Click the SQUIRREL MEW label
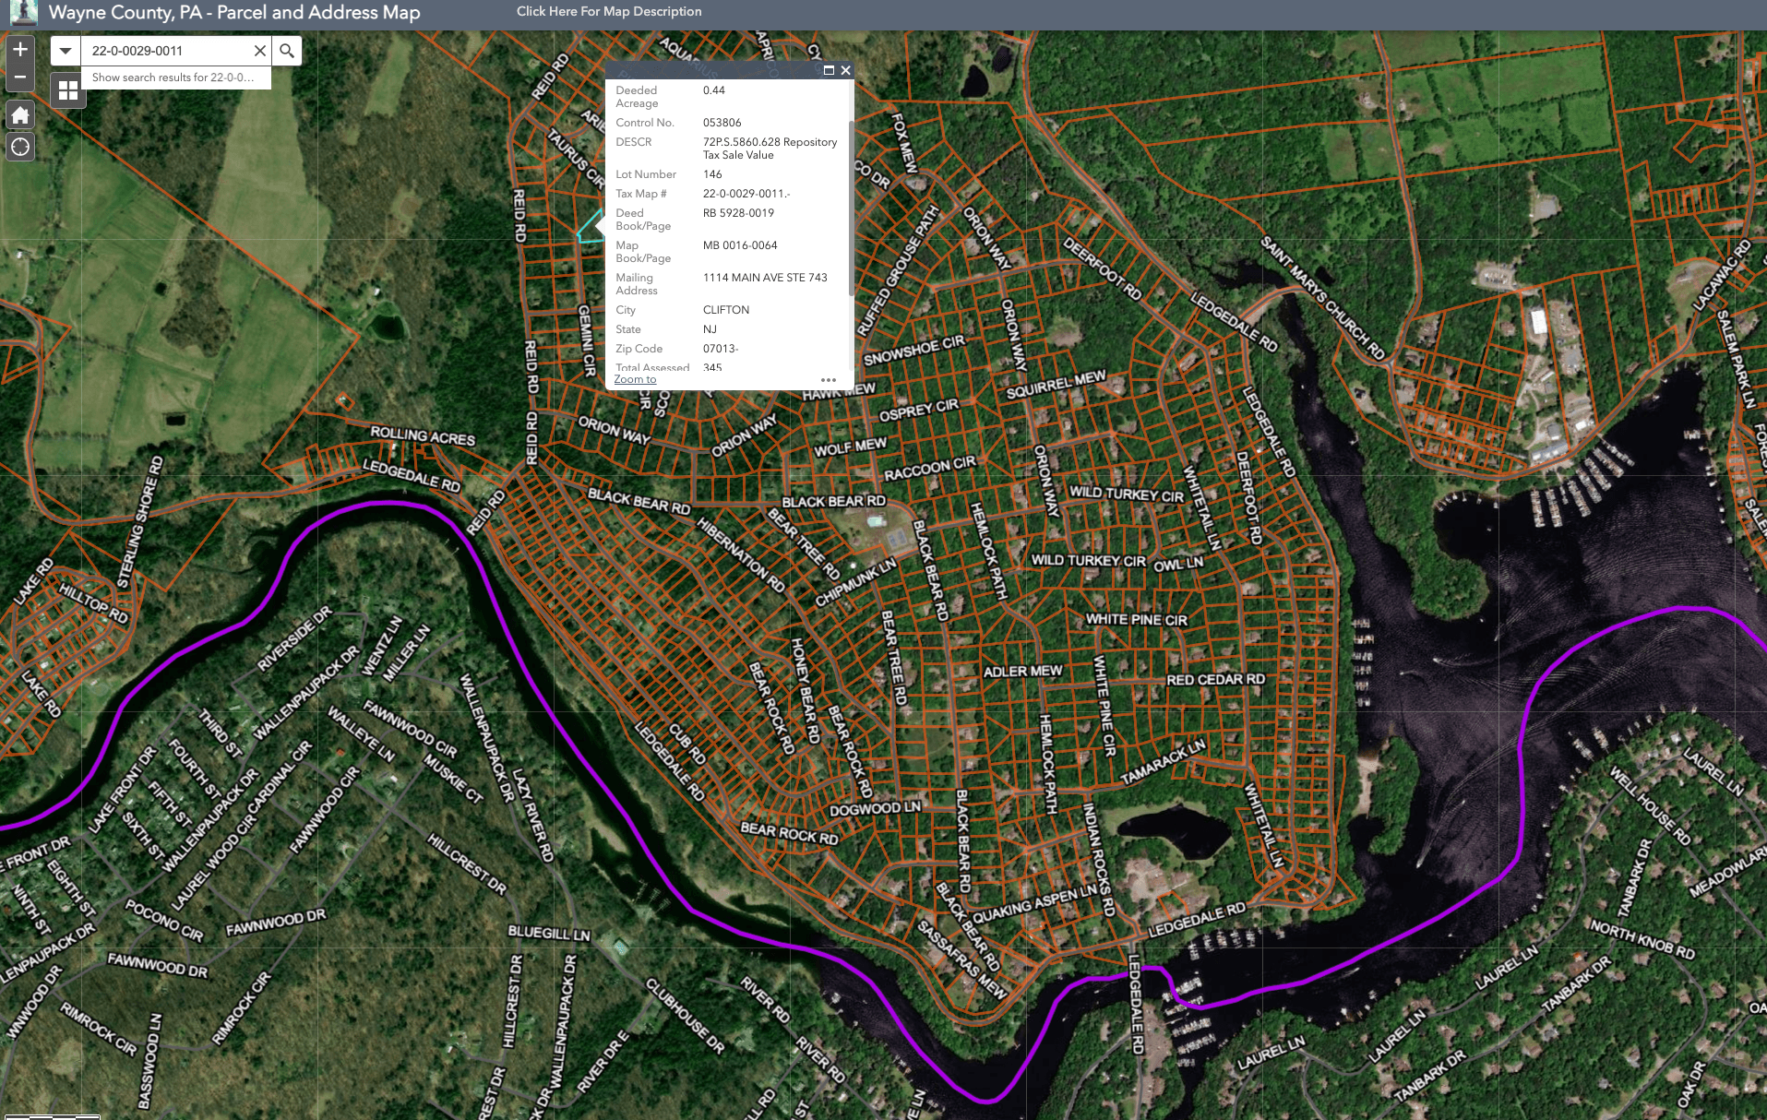The width and height of the screenshot is (1767, 1120). pos(1056,386)
